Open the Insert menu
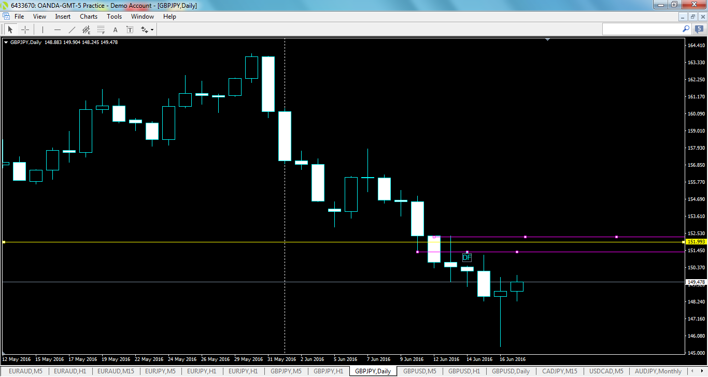This screenshot has height=377, width=708. point(62,16)
